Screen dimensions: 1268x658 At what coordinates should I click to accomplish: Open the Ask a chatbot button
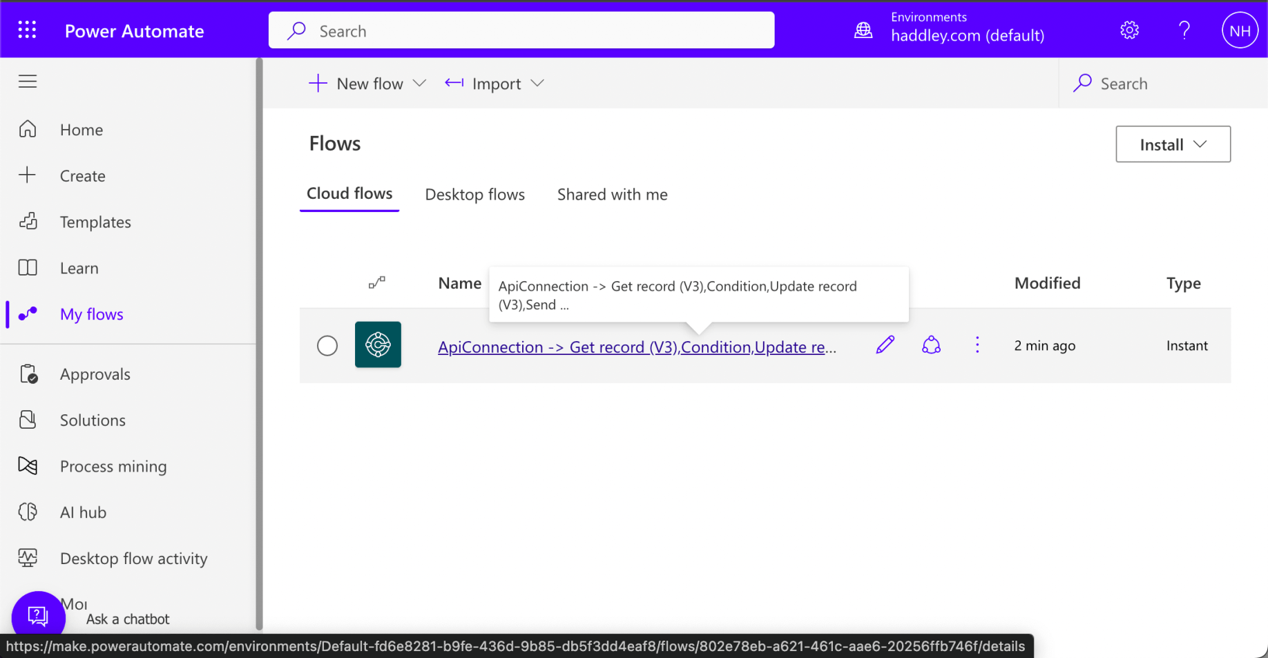point(38,615)
